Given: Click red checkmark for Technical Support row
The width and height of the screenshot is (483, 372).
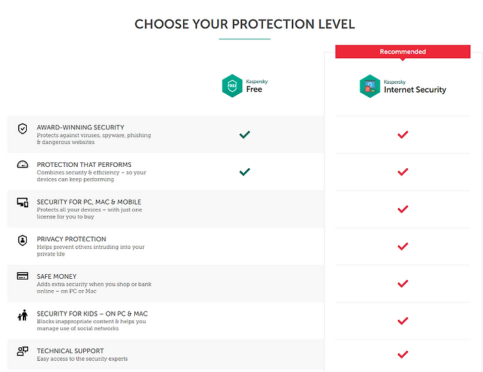Looking at the screenshot, I should pos(402,354).
